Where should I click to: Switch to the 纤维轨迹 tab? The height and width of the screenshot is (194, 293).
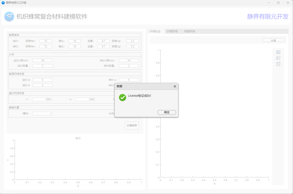point(155,31)
